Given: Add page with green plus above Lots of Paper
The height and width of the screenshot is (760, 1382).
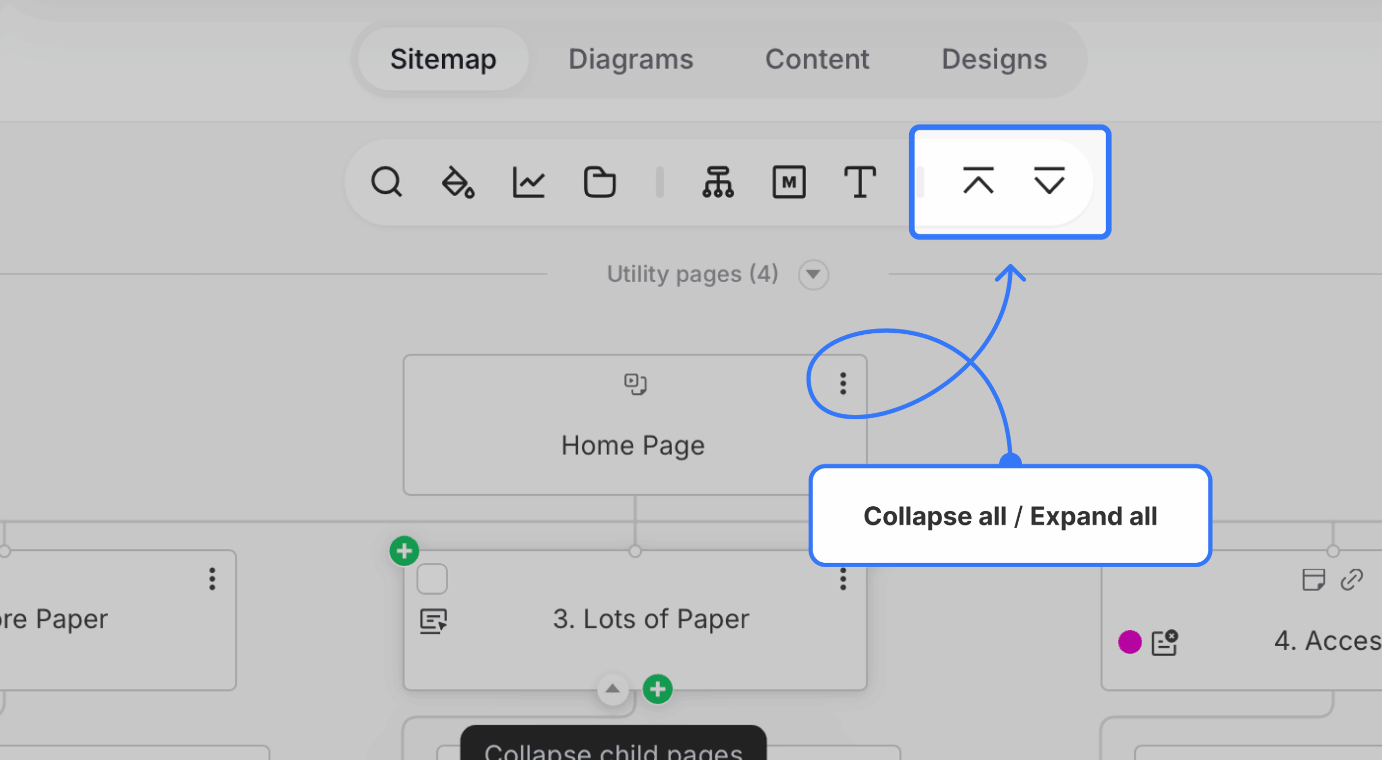Looking at the screenshot, I should click(404, 551).
